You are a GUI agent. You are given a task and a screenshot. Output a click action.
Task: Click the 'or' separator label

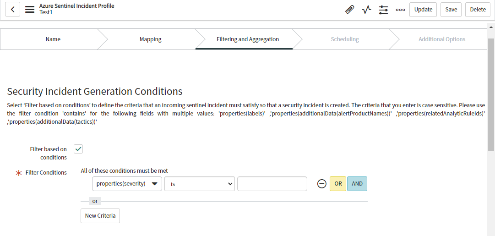click(95, 201)
